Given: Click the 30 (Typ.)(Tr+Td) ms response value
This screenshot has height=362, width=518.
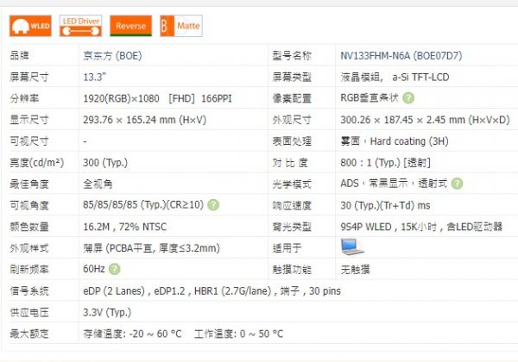Looking at the screenshot, I should click(x=386, y=205).
